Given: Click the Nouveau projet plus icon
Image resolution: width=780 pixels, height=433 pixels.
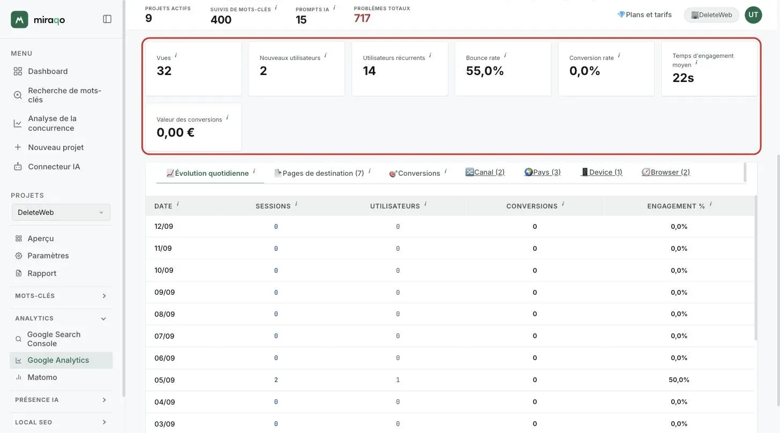Looking at the screenshot, I should point(18,147).
